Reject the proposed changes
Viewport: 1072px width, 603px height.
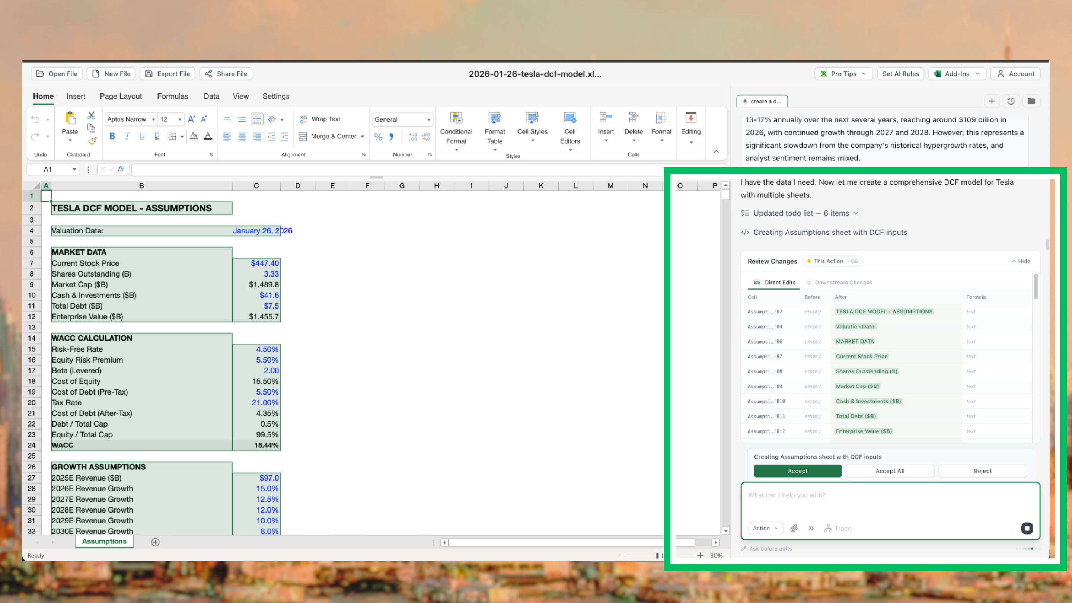tap(983, 470)
